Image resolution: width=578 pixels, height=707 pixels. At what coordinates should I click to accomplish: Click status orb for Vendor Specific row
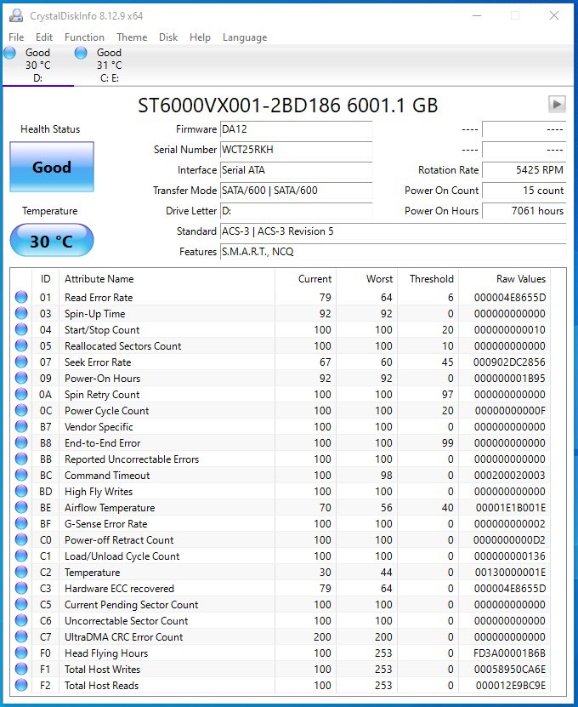[x=21, y=426]
